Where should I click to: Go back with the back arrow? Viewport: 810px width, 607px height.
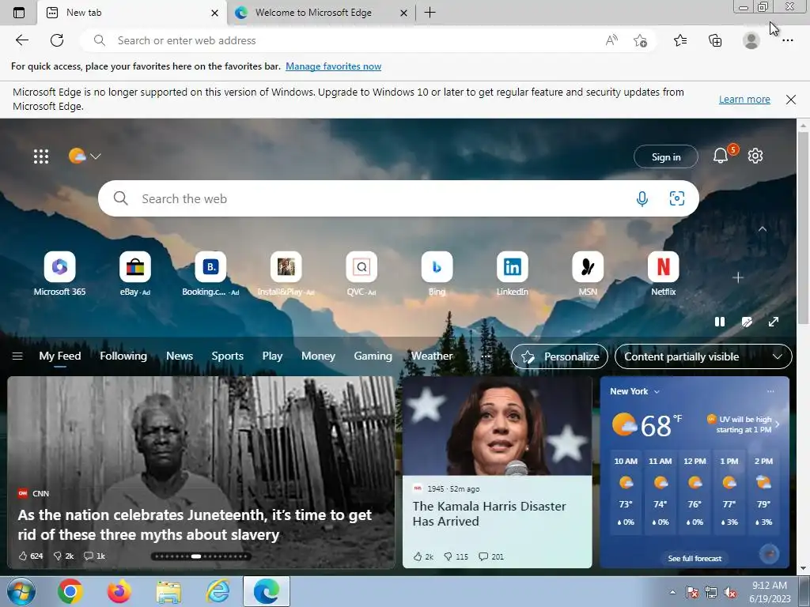pos(21,40)
